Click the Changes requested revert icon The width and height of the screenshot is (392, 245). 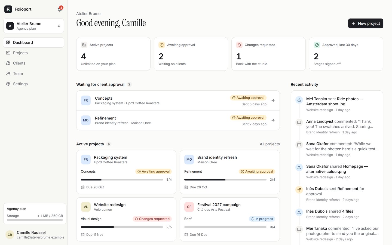[239, 45]
